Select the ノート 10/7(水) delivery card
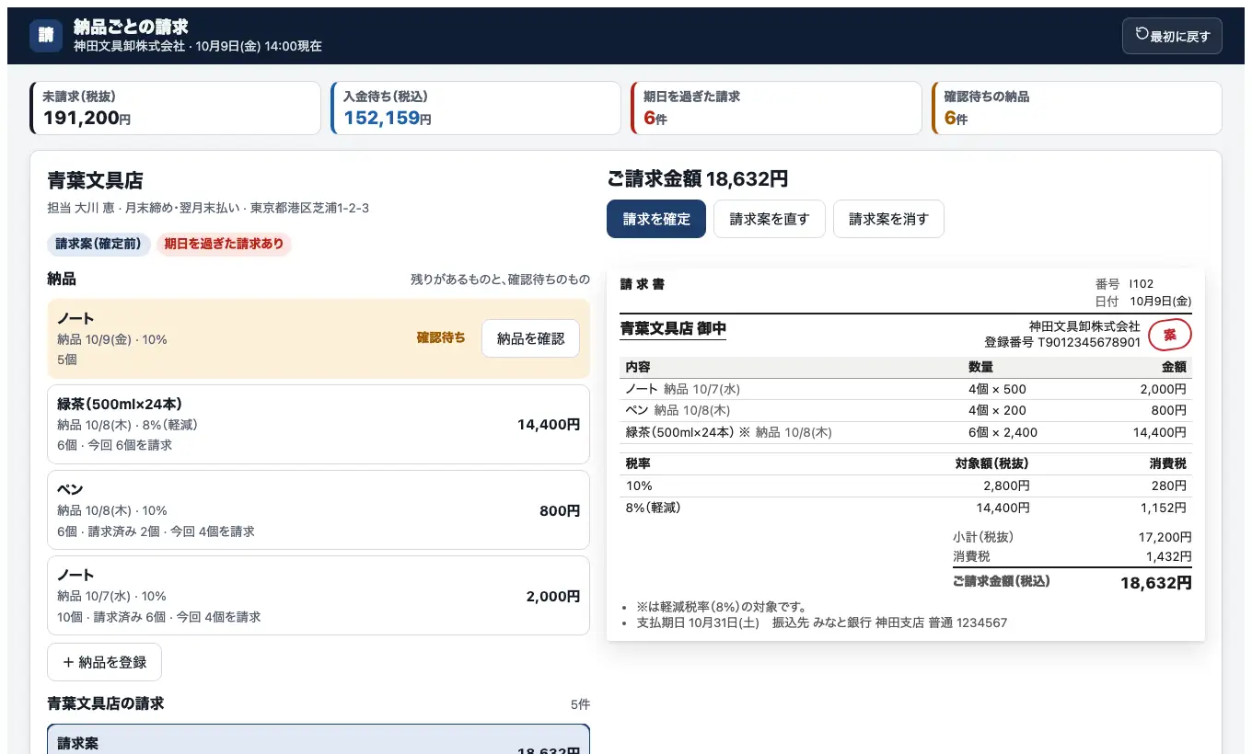Image resolution: width=1252 pixels, height=754 pixels. (319, 595)
